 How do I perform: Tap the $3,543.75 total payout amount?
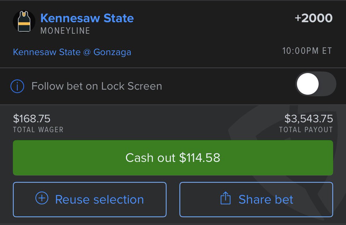(x=309, y=119)
